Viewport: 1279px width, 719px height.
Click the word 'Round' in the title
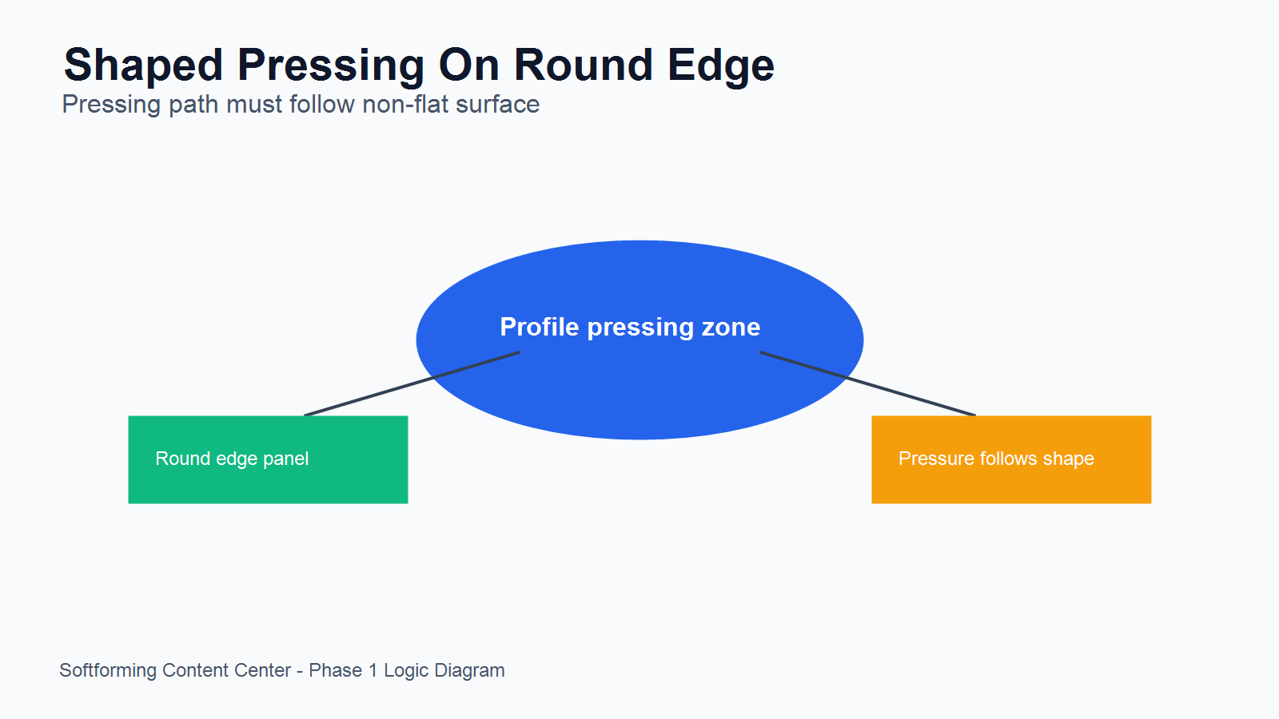pyautogui.click(x=583, y=65)
